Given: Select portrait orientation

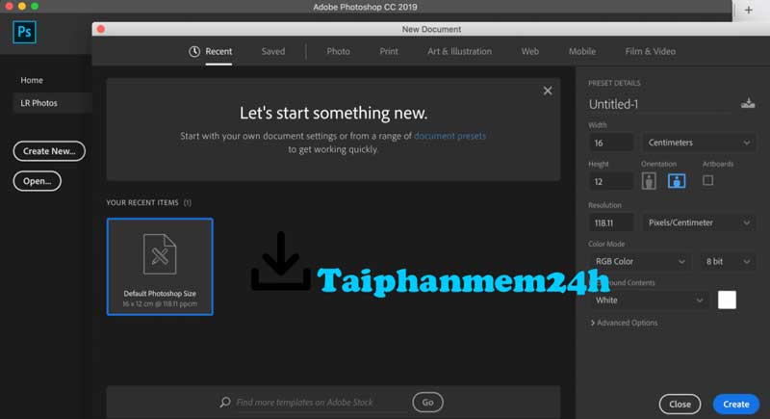Looking at the screenshot, I should pos(649,181).
